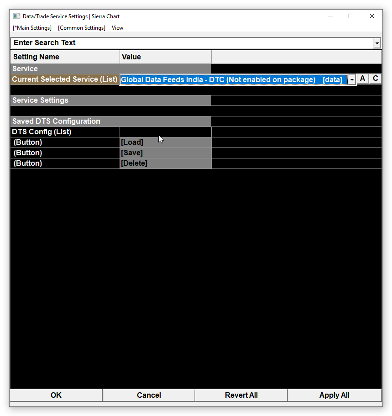
Task: Click the Revert All button
Action: pyautogui.click(x=241, y=395)
